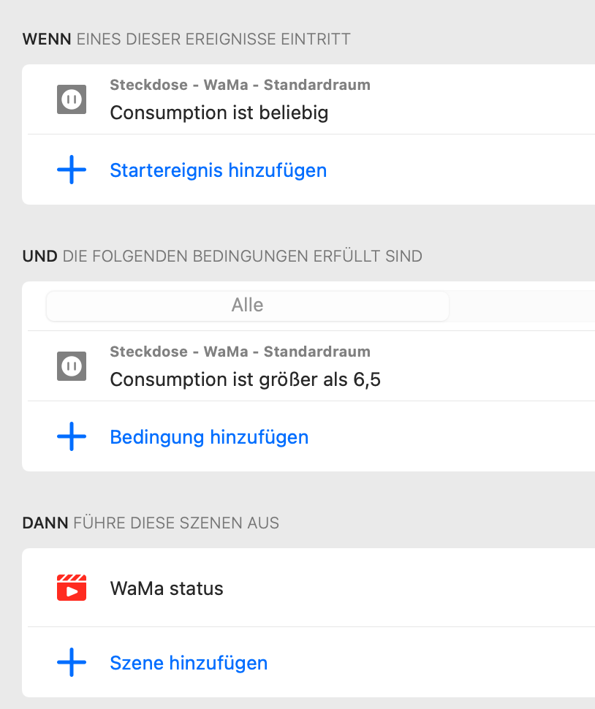Click the outlet icon of the trigger event
This screenshot has width=595, height=709.
tap(72, 99)
